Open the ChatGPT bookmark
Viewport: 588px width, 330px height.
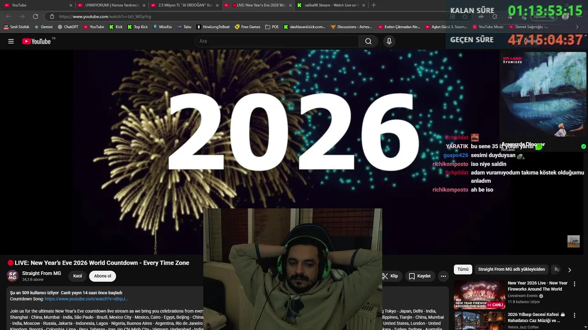tap(68, 27)
